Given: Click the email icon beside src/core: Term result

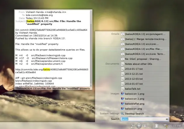Looking at the screenshot, I should (122, 54).
